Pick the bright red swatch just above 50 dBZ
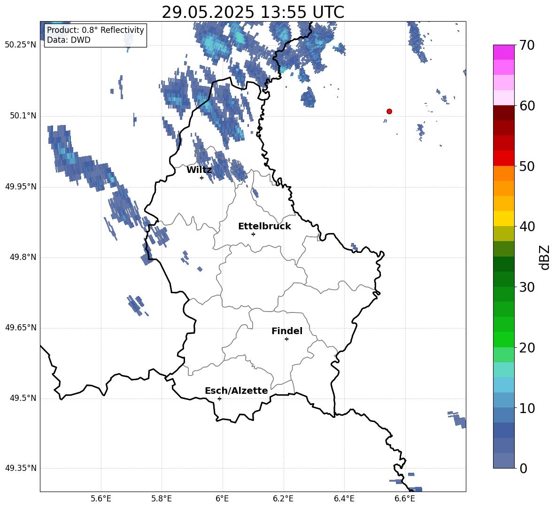Screen dimensions: 556x508 (503, 158)
